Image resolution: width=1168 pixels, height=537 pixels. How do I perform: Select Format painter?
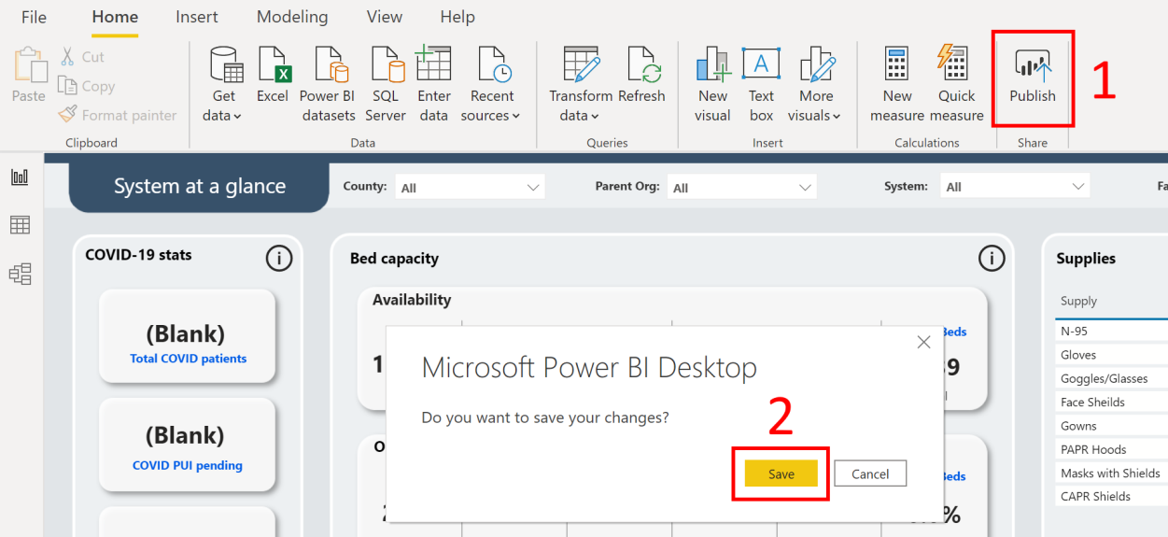118,115
